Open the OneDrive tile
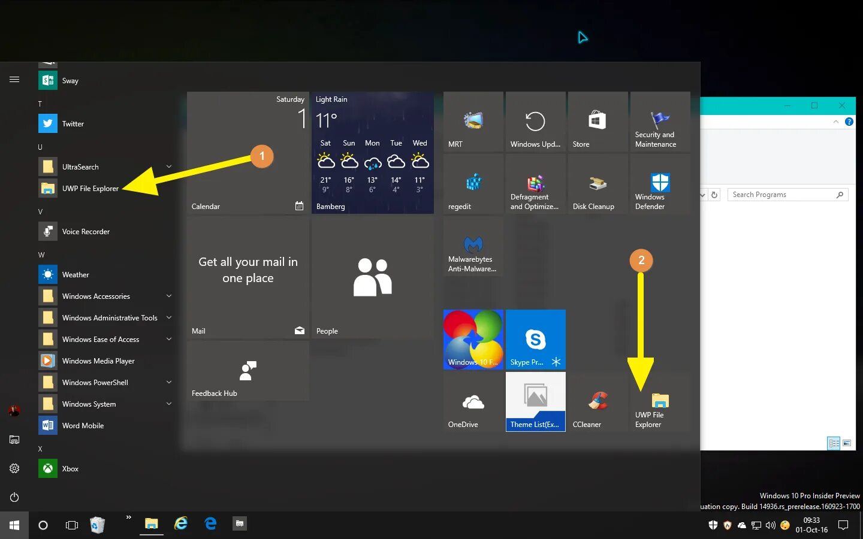Viewport: 863px width, 539px height. (473, 402)
